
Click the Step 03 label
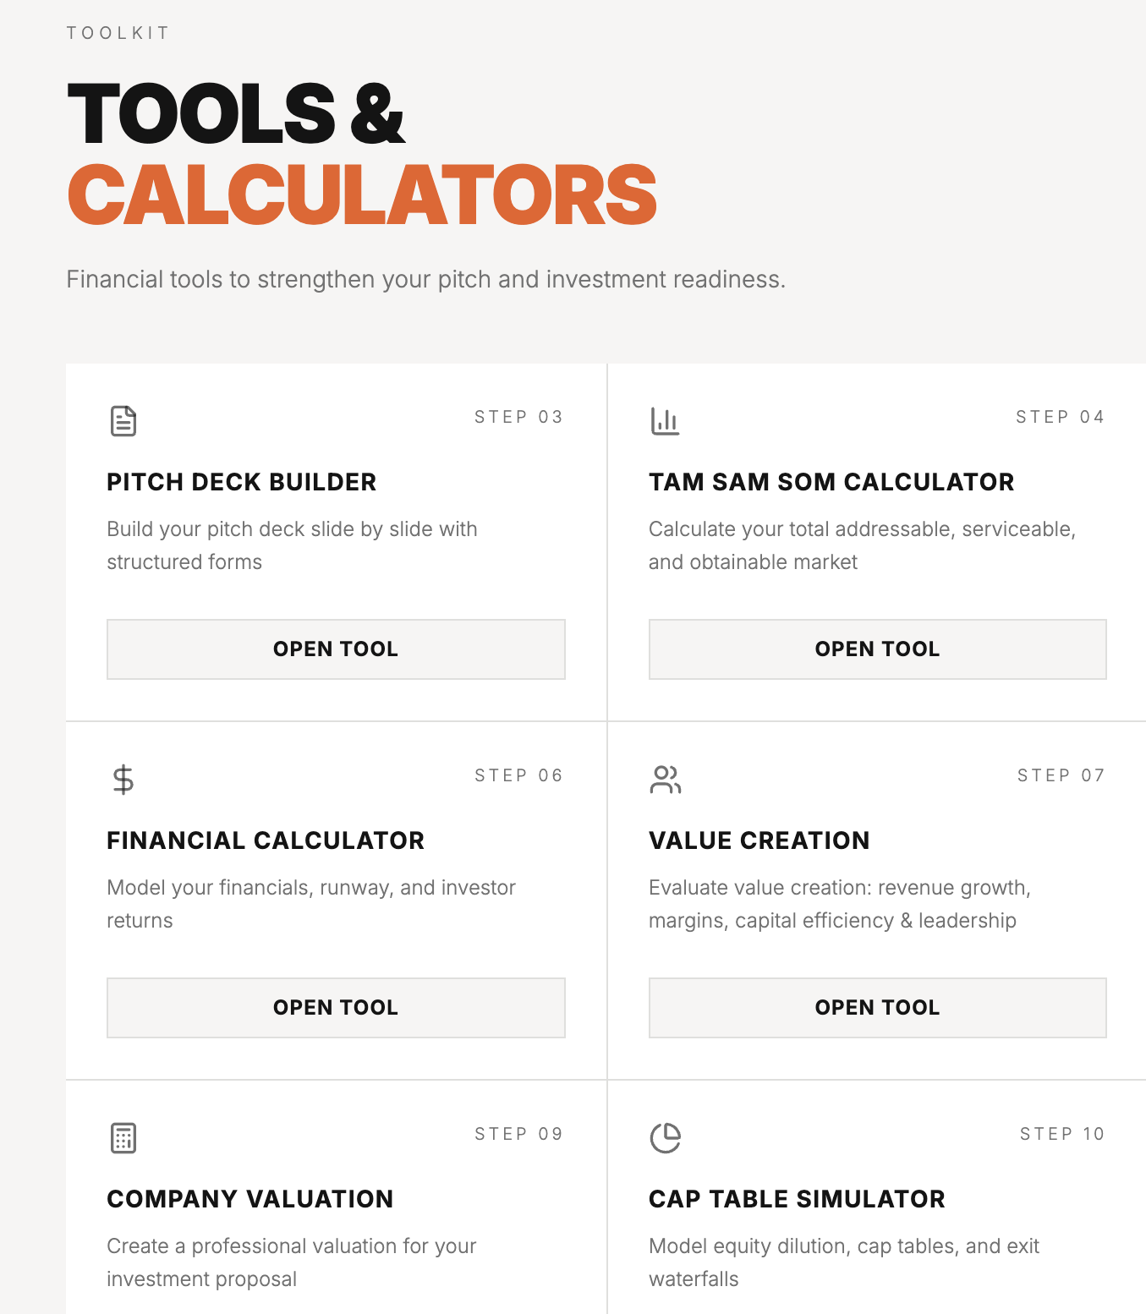pos(518,417)
